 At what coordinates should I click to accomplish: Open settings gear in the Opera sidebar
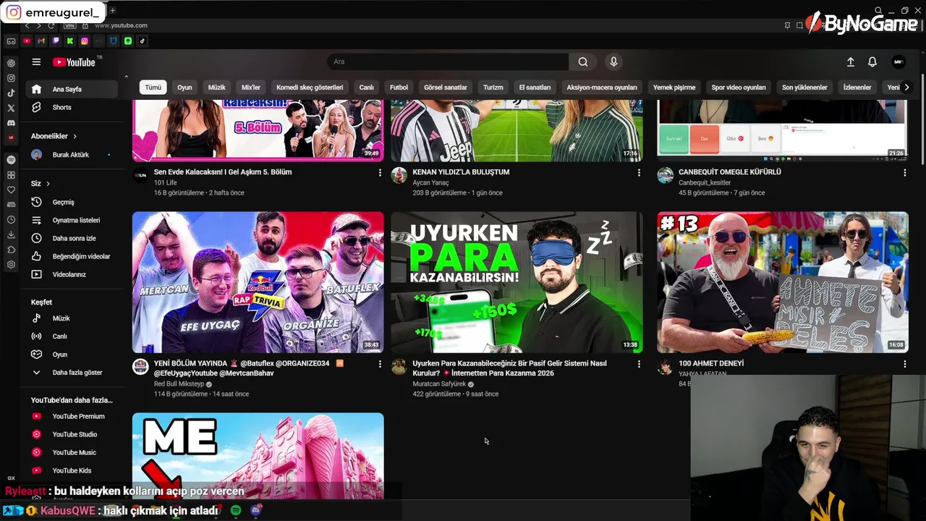coord(11,265)
